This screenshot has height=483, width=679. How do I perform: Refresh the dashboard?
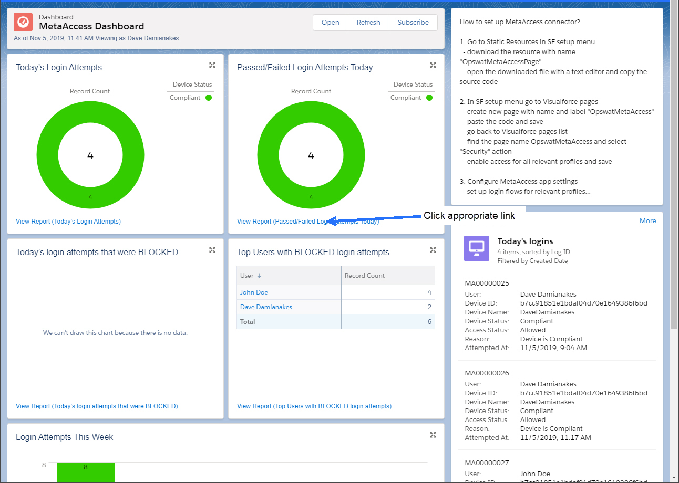pyautogui.click(x=368, y=23)
